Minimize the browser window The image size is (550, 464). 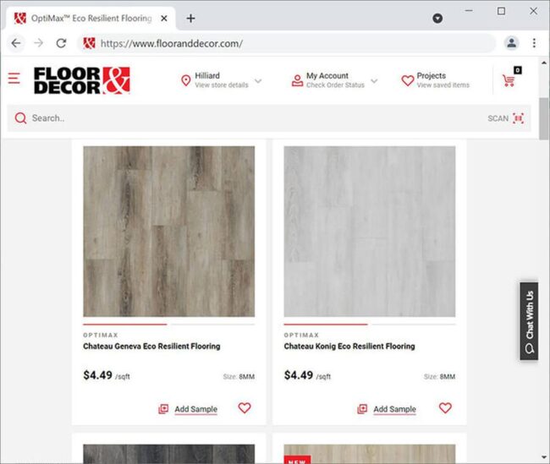(469, 11)
